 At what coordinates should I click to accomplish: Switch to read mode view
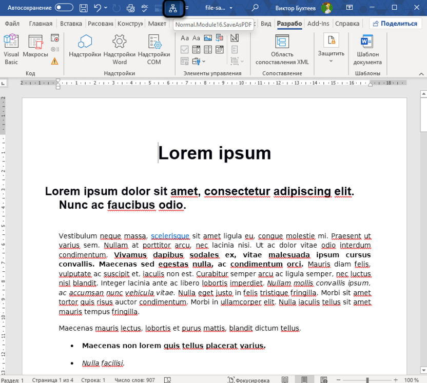(285, 380)
